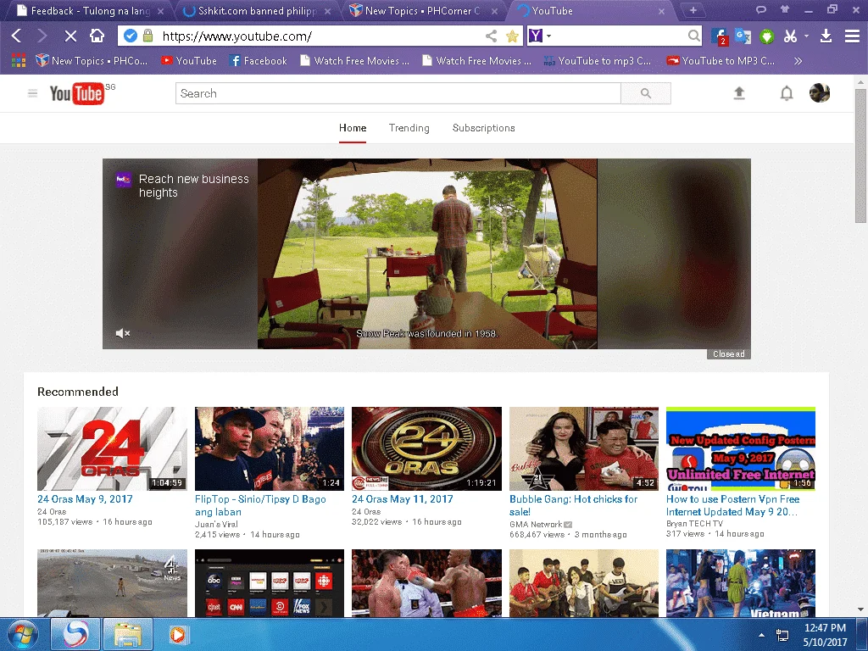The image size is (868, 651).
Task: Open file explorer taskbar icon
Action: 129,634
